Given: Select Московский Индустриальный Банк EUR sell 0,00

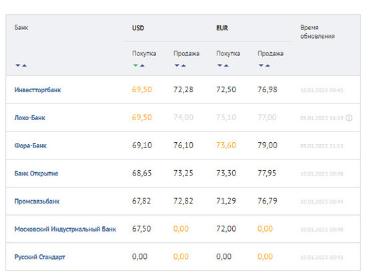Looking at the screenshot, I should [x=265, y=229].
